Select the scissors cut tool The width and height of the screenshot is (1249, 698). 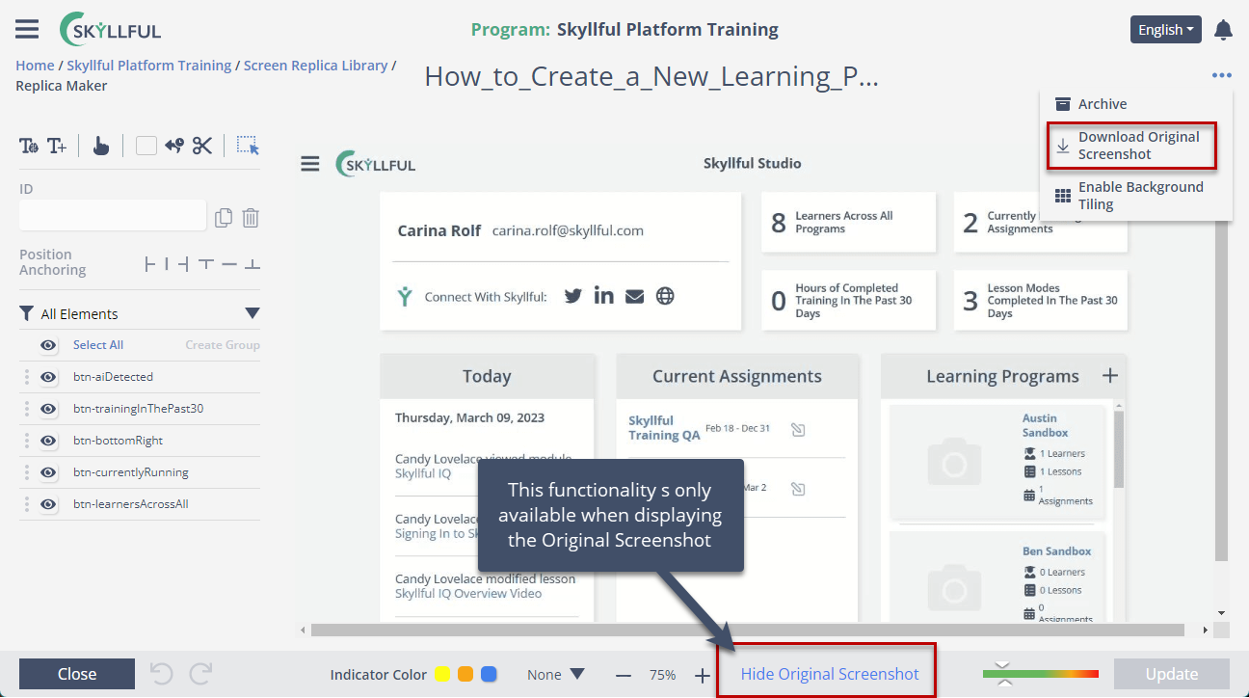(x=201, y=146)
